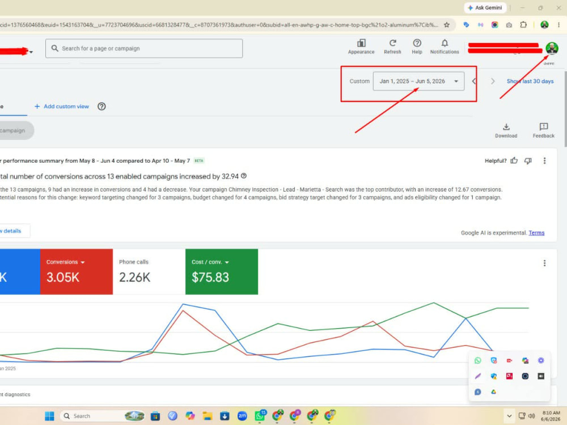Open the Chrome extensions puzzle icon

tap(523, 24)
